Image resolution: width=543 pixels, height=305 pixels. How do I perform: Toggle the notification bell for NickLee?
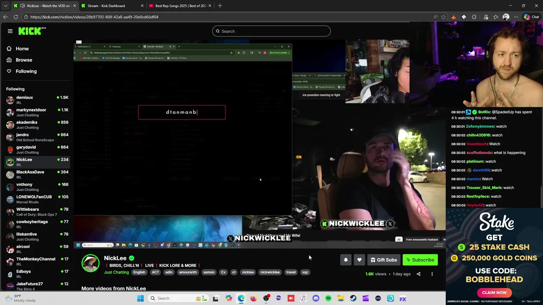click(x=346, y=260)
